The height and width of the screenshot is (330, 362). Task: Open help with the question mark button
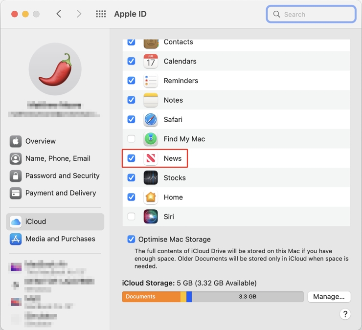pyautogui.click(x=345, y=314)
